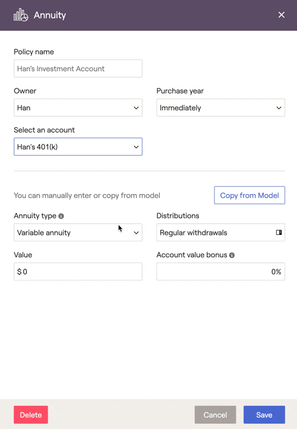Open the Owner dropdown showing Han

coord(78,108)
